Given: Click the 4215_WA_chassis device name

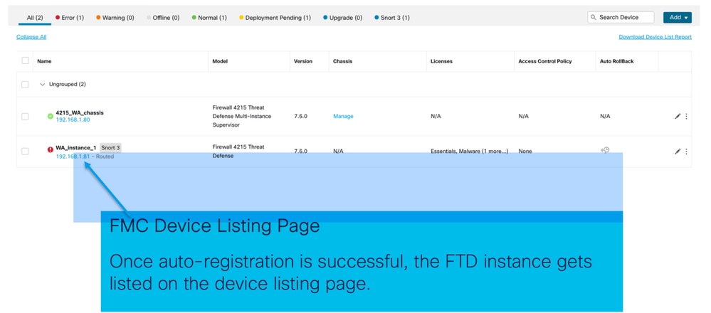Looking at the screenshot, I should click(x=79, y=113).
